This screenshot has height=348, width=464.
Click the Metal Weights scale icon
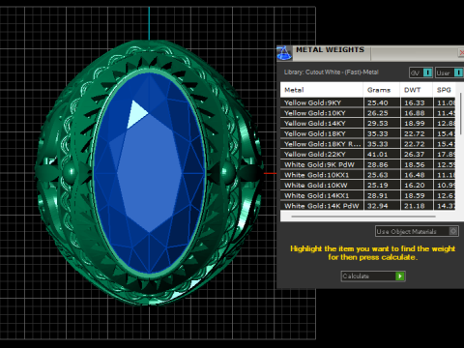pyautogui.click(x=284, y=53)
